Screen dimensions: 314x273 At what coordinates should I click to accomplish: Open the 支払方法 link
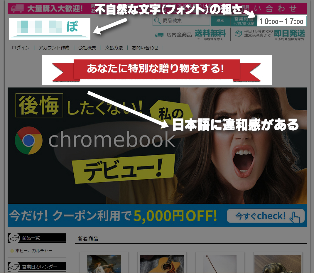(x=114, y=48)
